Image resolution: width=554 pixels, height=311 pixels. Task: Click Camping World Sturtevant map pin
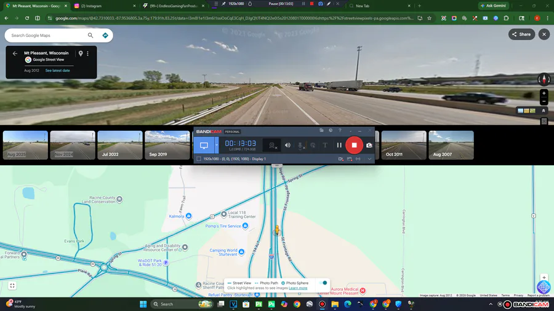click(241, 252)
